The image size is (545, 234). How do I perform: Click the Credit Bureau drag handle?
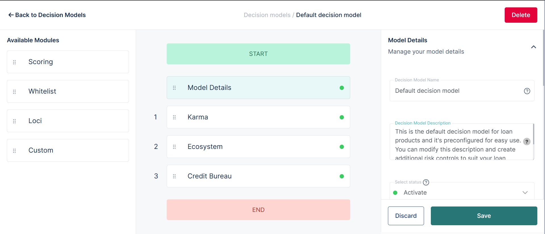pos(174,176)
